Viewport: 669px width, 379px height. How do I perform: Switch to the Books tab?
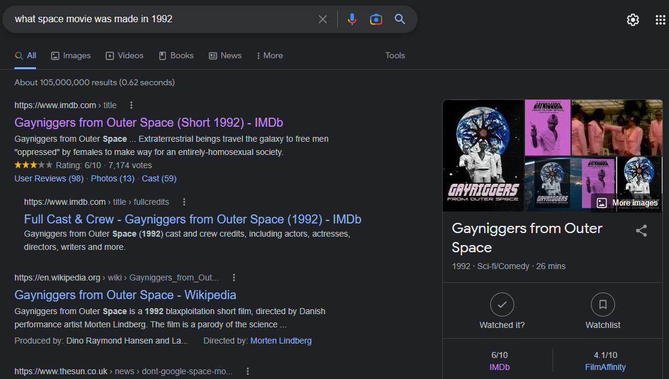176,55
